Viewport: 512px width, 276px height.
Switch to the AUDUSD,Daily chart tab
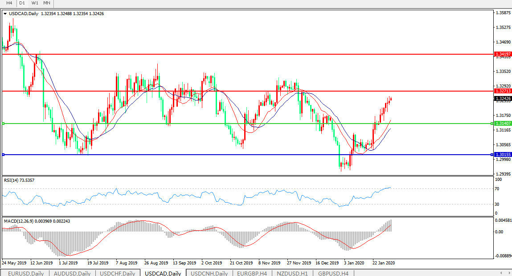72,273
